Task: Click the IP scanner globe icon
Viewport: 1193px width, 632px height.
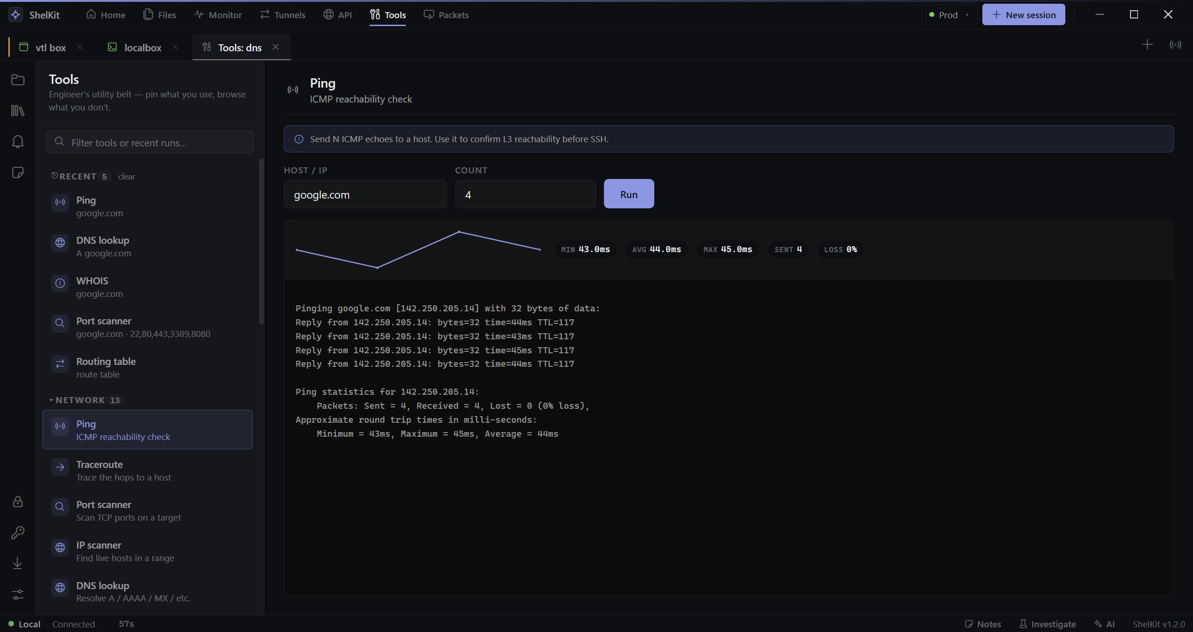Action: pos(60,547)
